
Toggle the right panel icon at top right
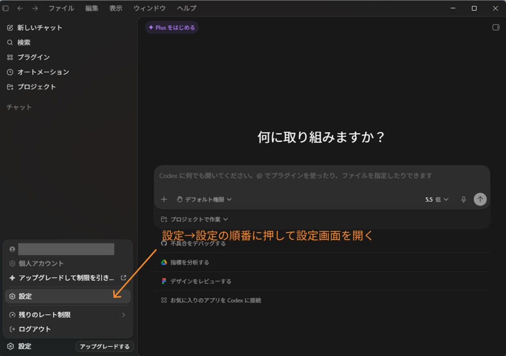click(496, 28)
